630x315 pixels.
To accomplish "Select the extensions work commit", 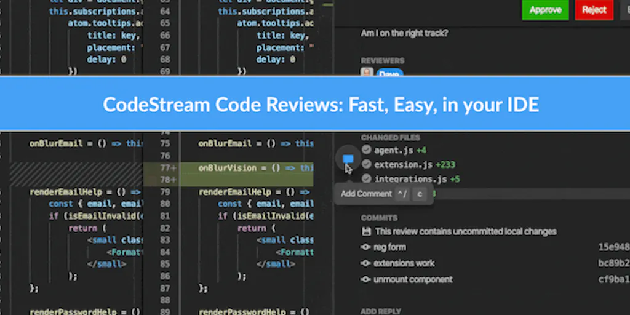I will pyautogui.click(x=404, y=263).
